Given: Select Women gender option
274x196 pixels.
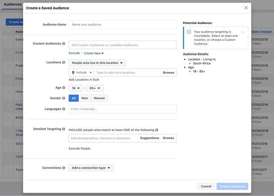Looking at the screenshot, I should point(99,98).
